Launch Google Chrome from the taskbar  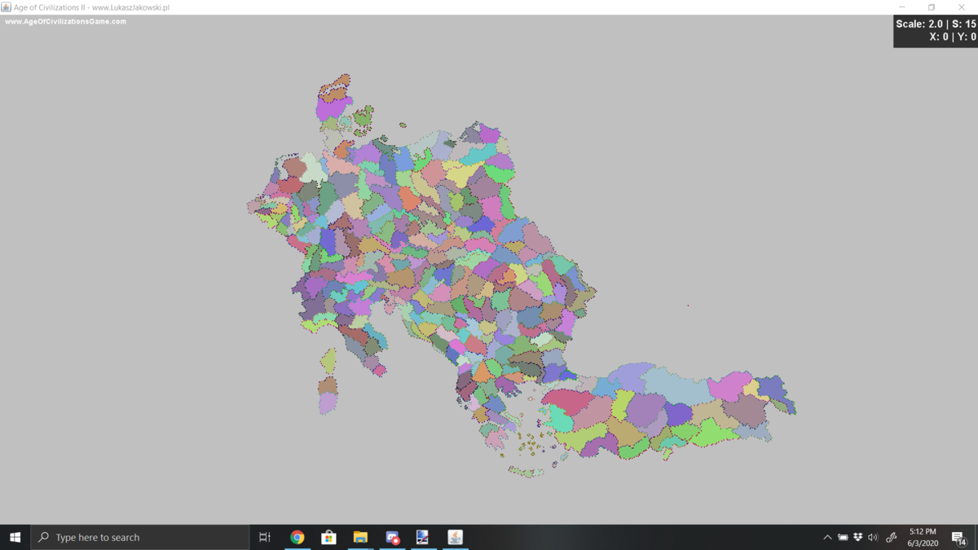[297, 537]
